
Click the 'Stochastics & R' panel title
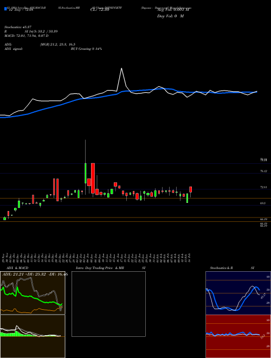tap(222, 268)
